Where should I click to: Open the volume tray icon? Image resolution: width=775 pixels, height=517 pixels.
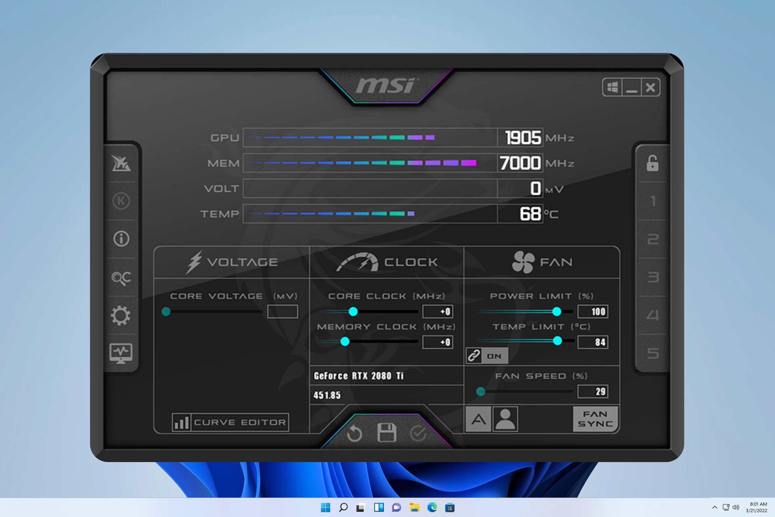[736, 507]
